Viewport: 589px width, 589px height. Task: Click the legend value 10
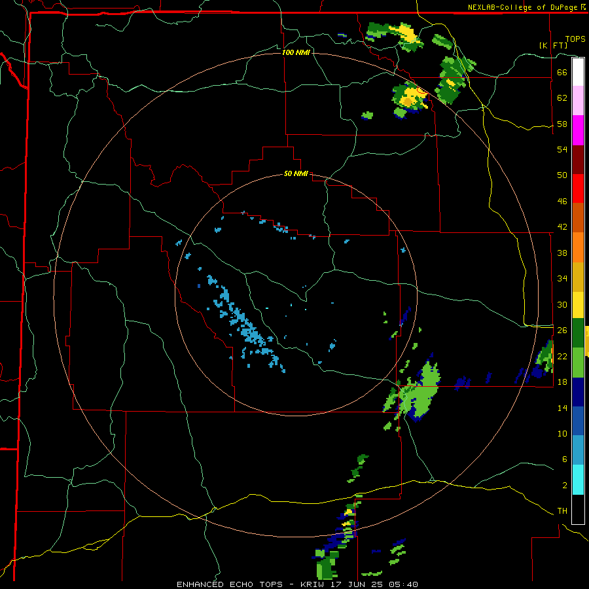click(x=562, y=433)
